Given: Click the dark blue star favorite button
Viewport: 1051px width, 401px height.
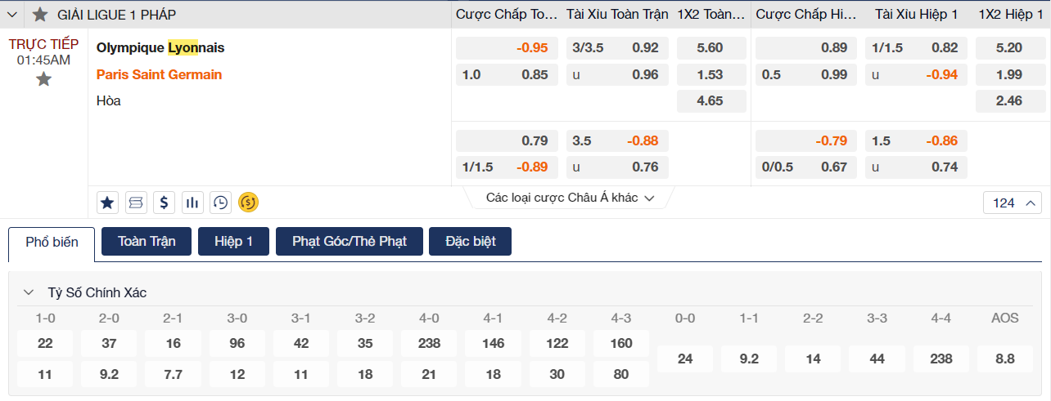Looking at the screenshot, I should pyautogui.click(x=106, y=202).
